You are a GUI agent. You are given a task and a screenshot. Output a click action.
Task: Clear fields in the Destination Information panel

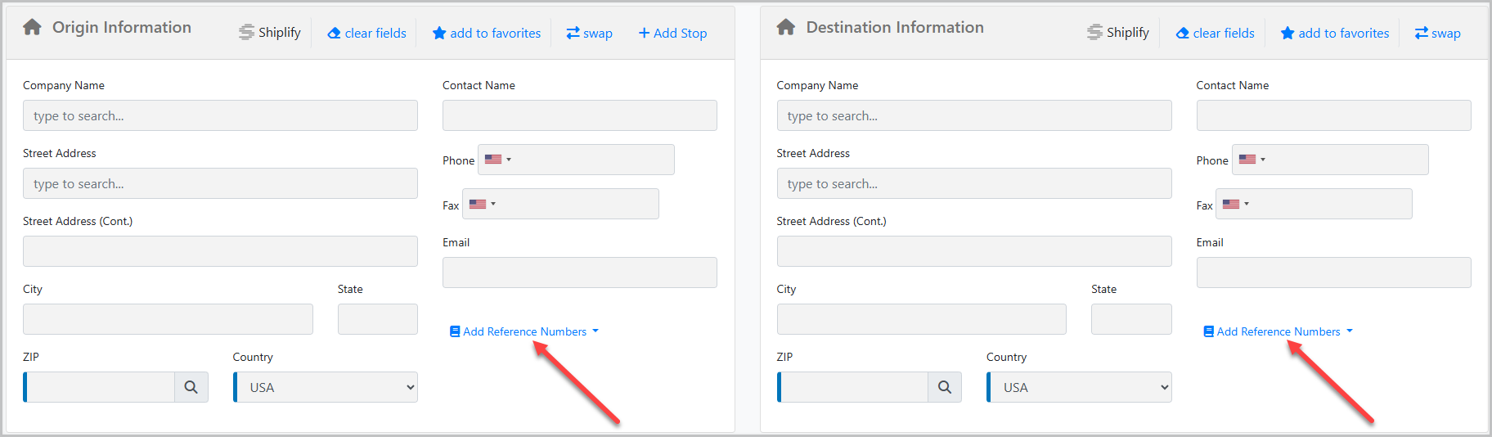coord(1215,33)
